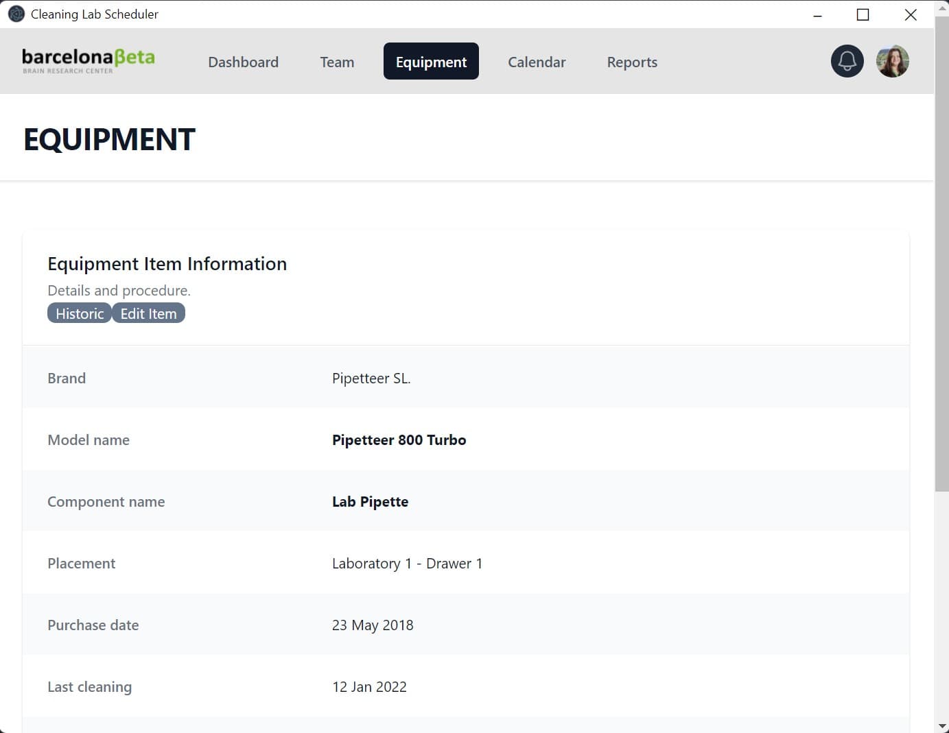Viewport: 949px width, 733px height.
Task: Select the Equipment tab
Action: (x=431, y=61)
